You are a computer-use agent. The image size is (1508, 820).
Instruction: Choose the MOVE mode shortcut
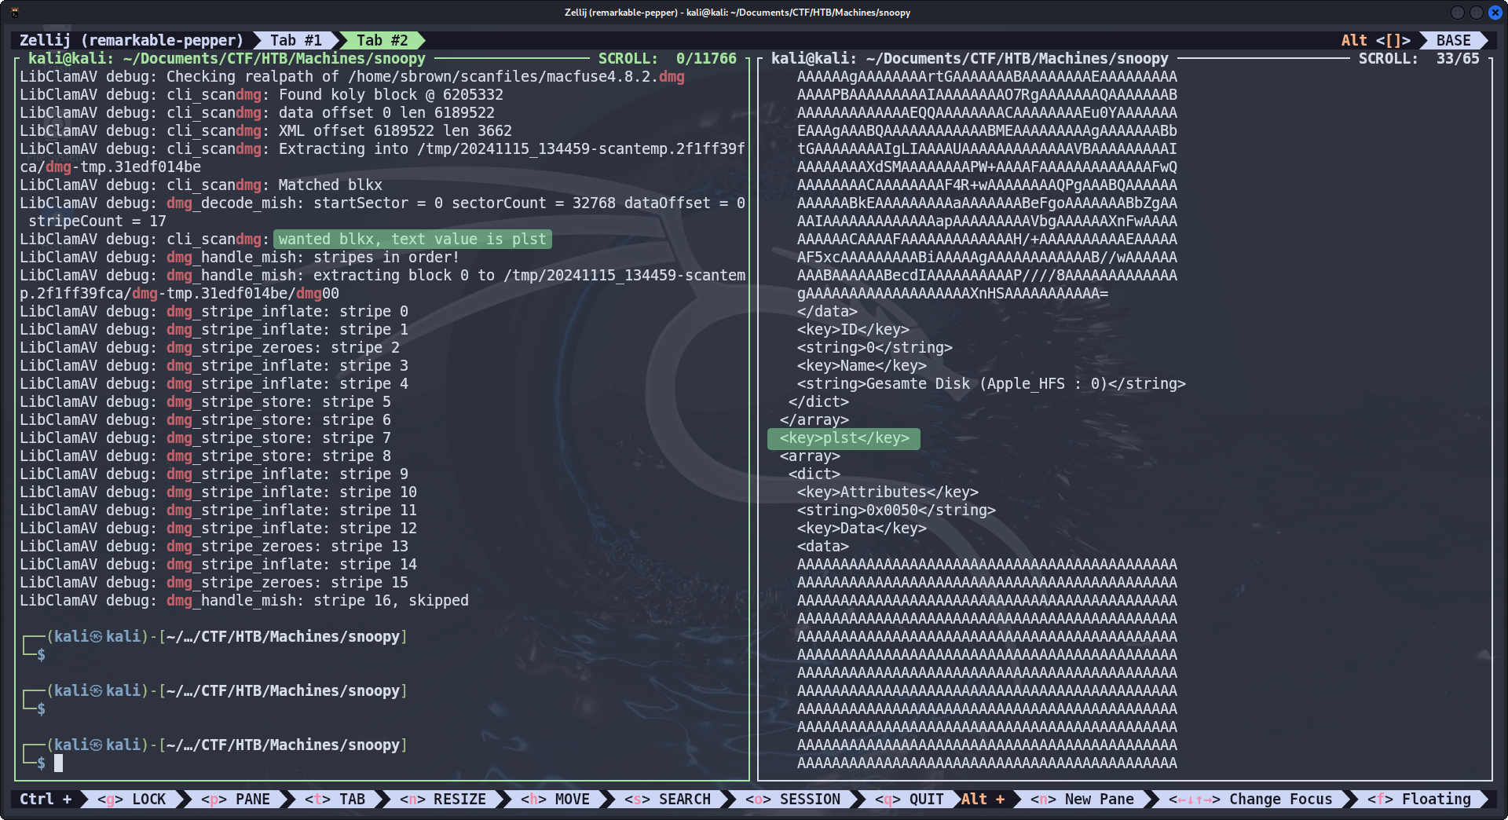click(555, 799)
